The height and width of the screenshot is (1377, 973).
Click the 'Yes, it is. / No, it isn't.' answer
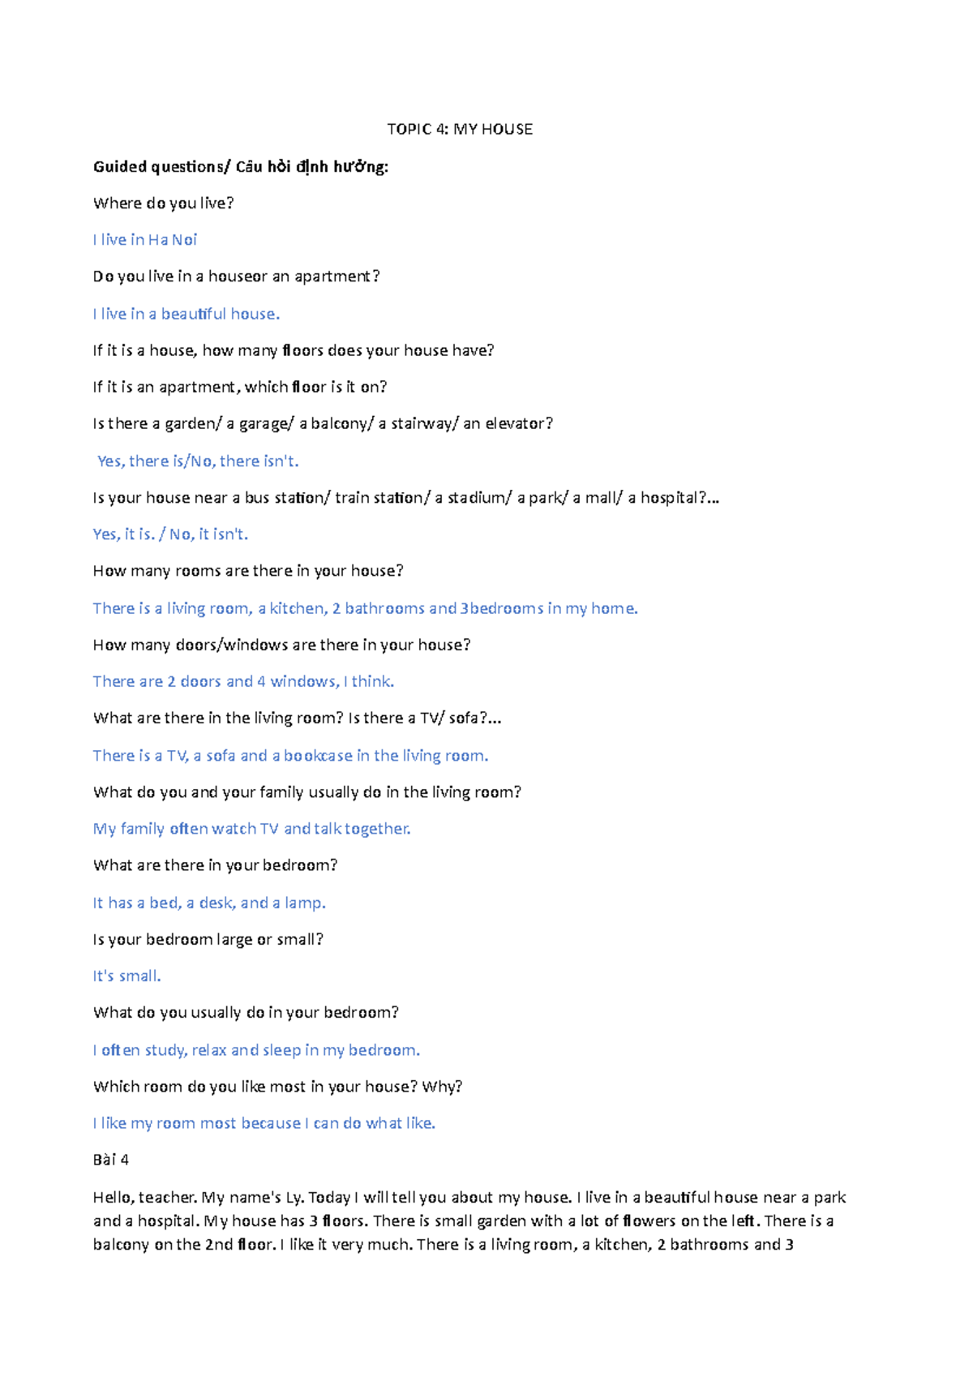click(170, 534)
